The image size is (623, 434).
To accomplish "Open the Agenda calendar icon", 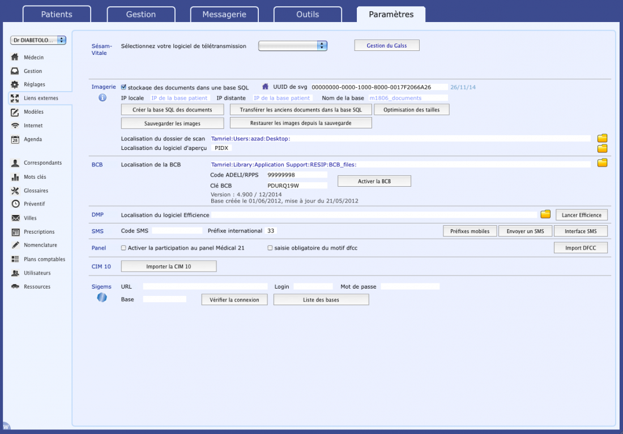I will [15, 139].
